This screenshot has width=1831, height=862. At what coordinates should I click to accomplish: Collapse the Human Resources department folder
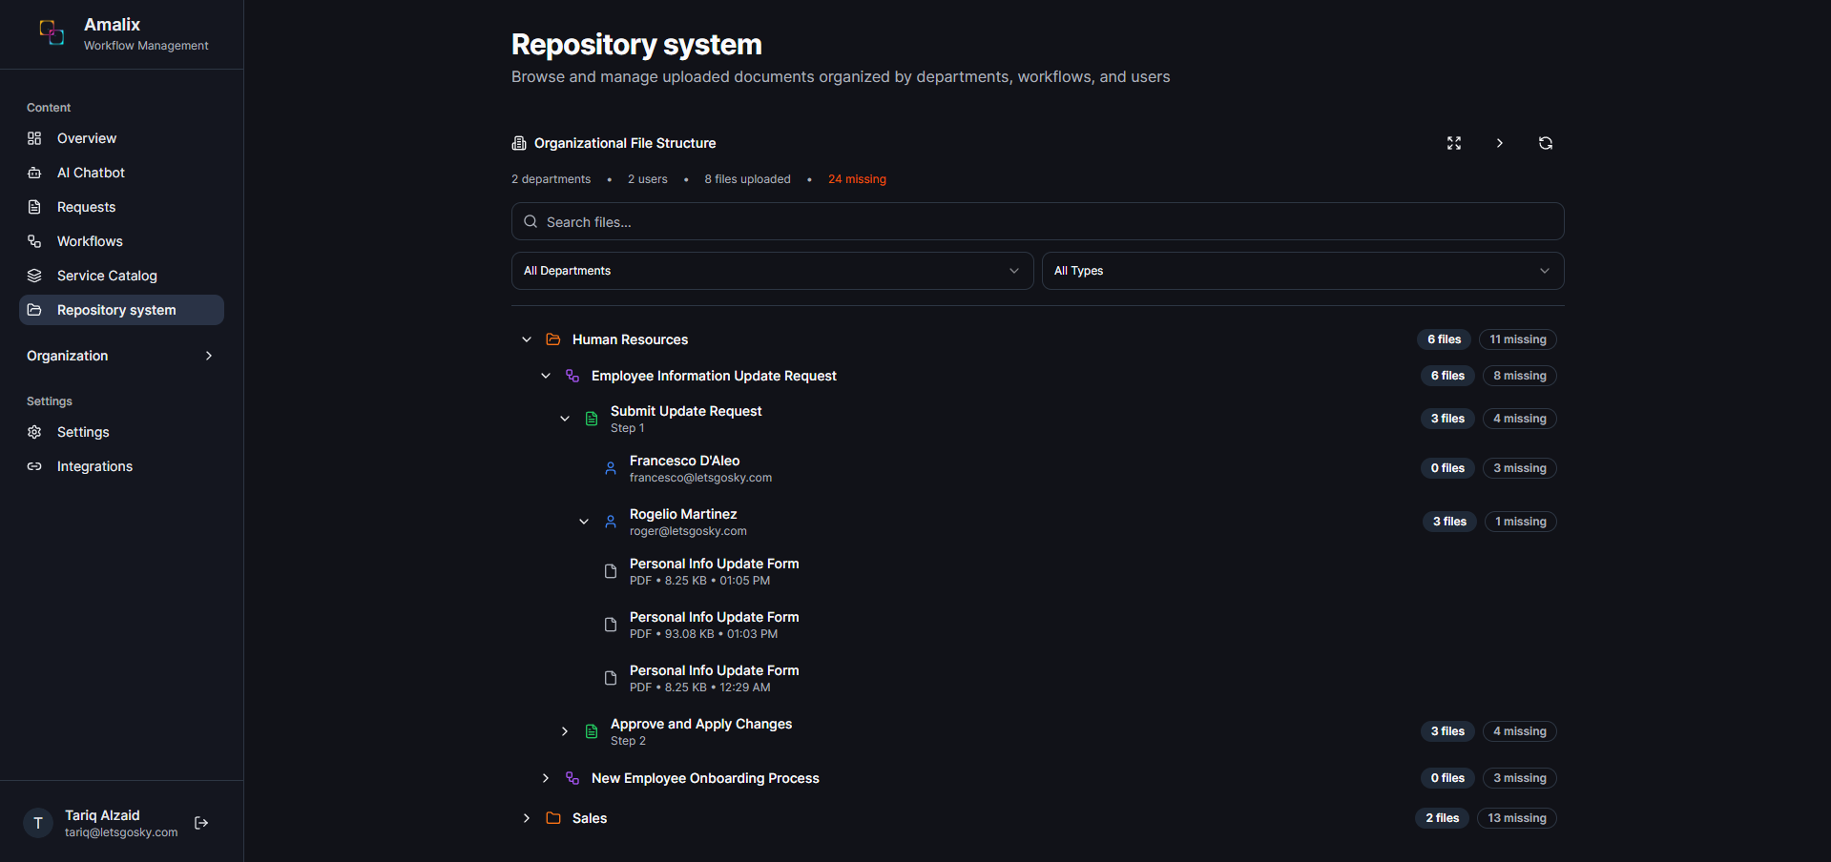click(x=527, y=339)
